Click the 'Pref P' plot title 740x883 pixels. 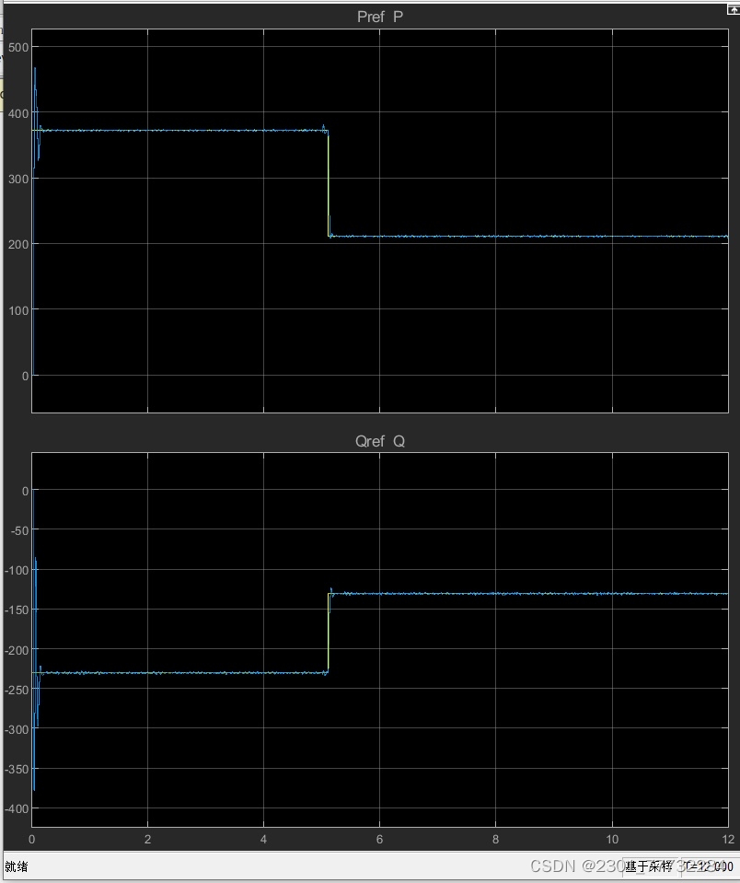[x=380, y=17]
